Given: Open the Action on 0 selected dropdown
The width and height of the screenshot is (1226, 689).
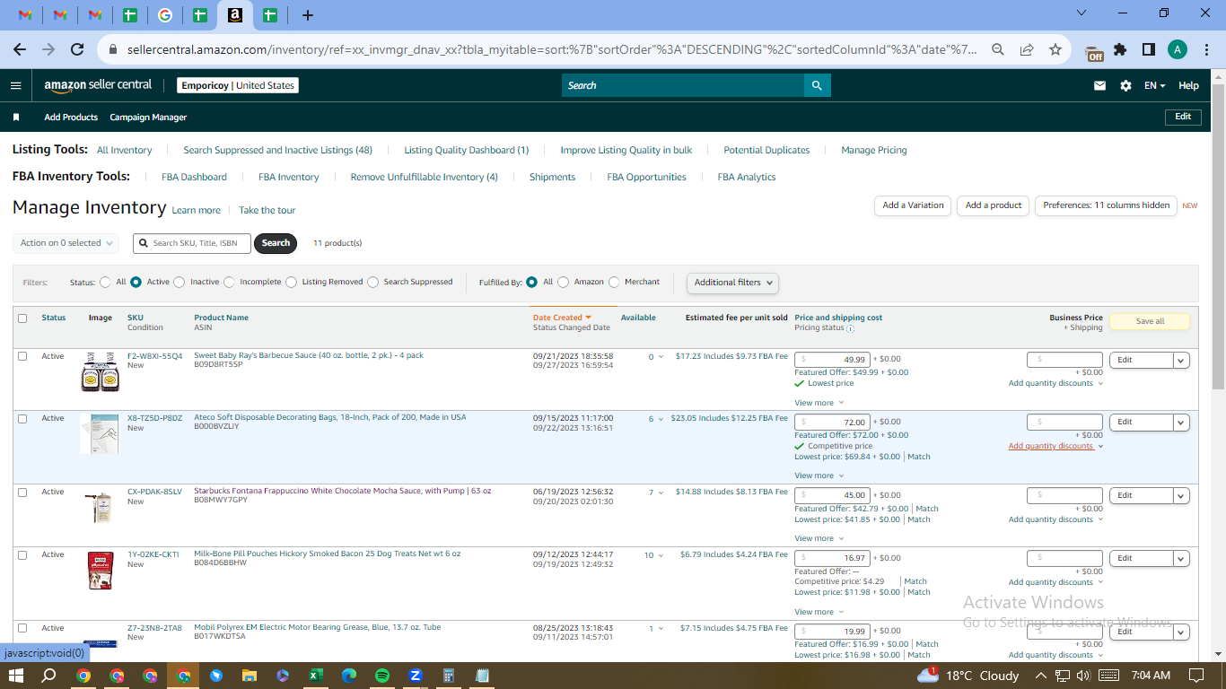Looking at the screenshot, I should [66, 243].
